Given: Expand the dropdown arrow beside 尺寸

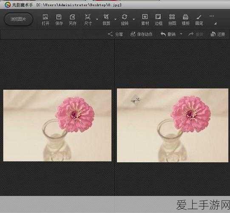Looking at the screenshot, I should coord(97,19).
